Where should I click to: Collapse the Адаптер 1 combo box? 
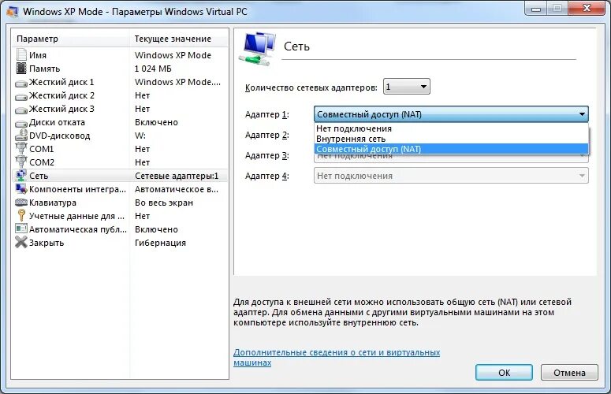coord(451,114)
